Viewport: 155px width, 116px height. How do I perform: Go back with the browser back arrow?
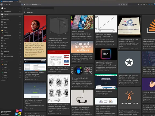click(2, 4)
